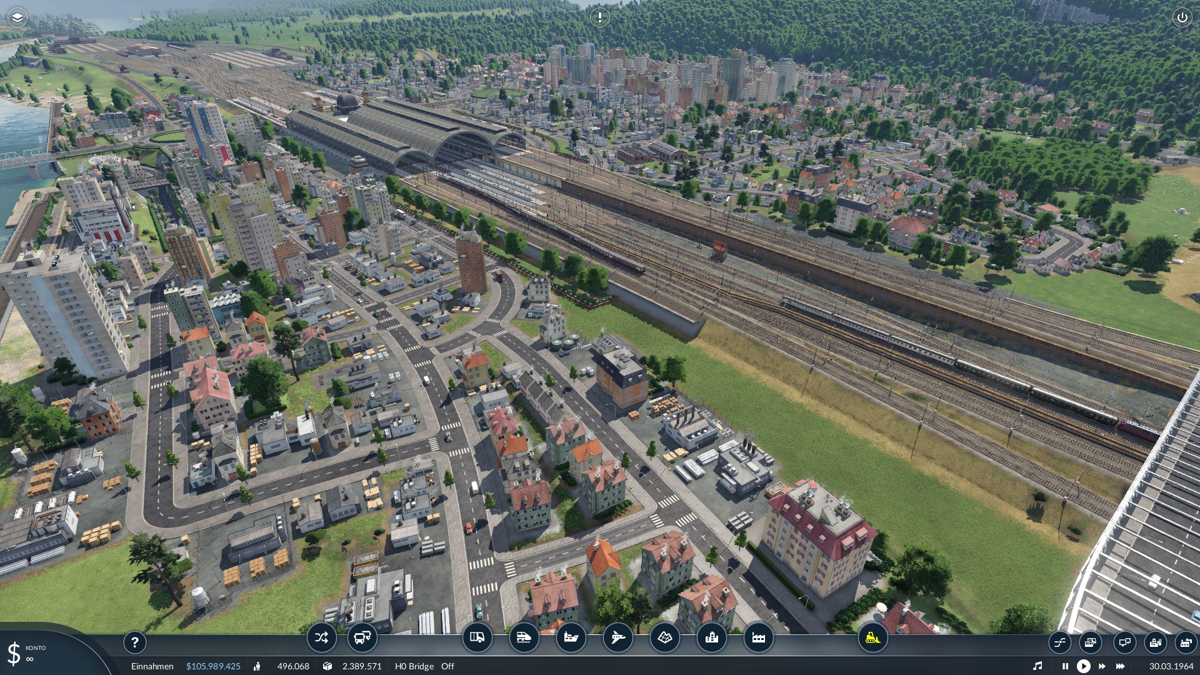The height and width of the screenshot is (675, 1200).
Task: Click the Einnahmen $105.989.425 value
Action: tap(213, 666)
